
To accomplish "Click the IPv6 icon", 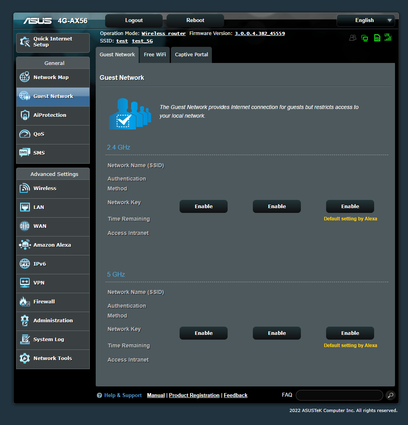I will [25, 263].
